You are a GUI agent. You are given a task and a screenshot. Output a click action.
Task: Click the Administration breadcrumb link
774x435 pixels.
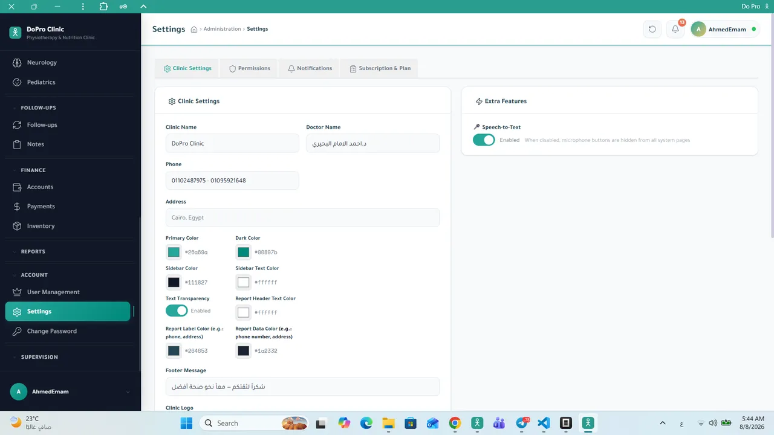(x=222, y=29)
